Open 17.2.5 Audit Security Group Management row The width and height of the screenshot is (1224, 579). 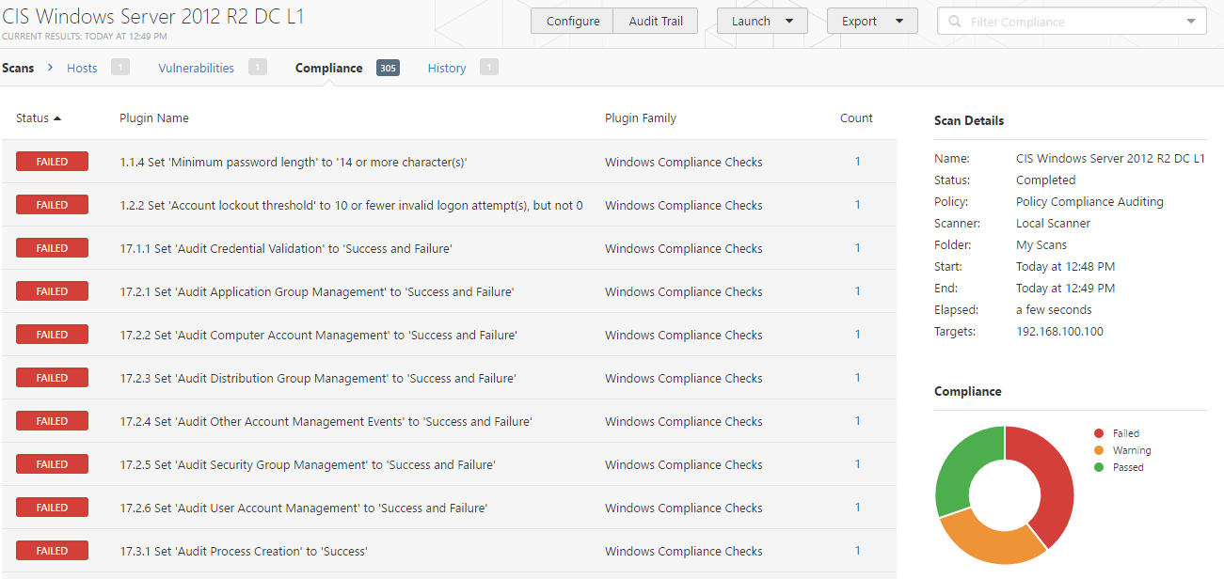tap(449, 464)
